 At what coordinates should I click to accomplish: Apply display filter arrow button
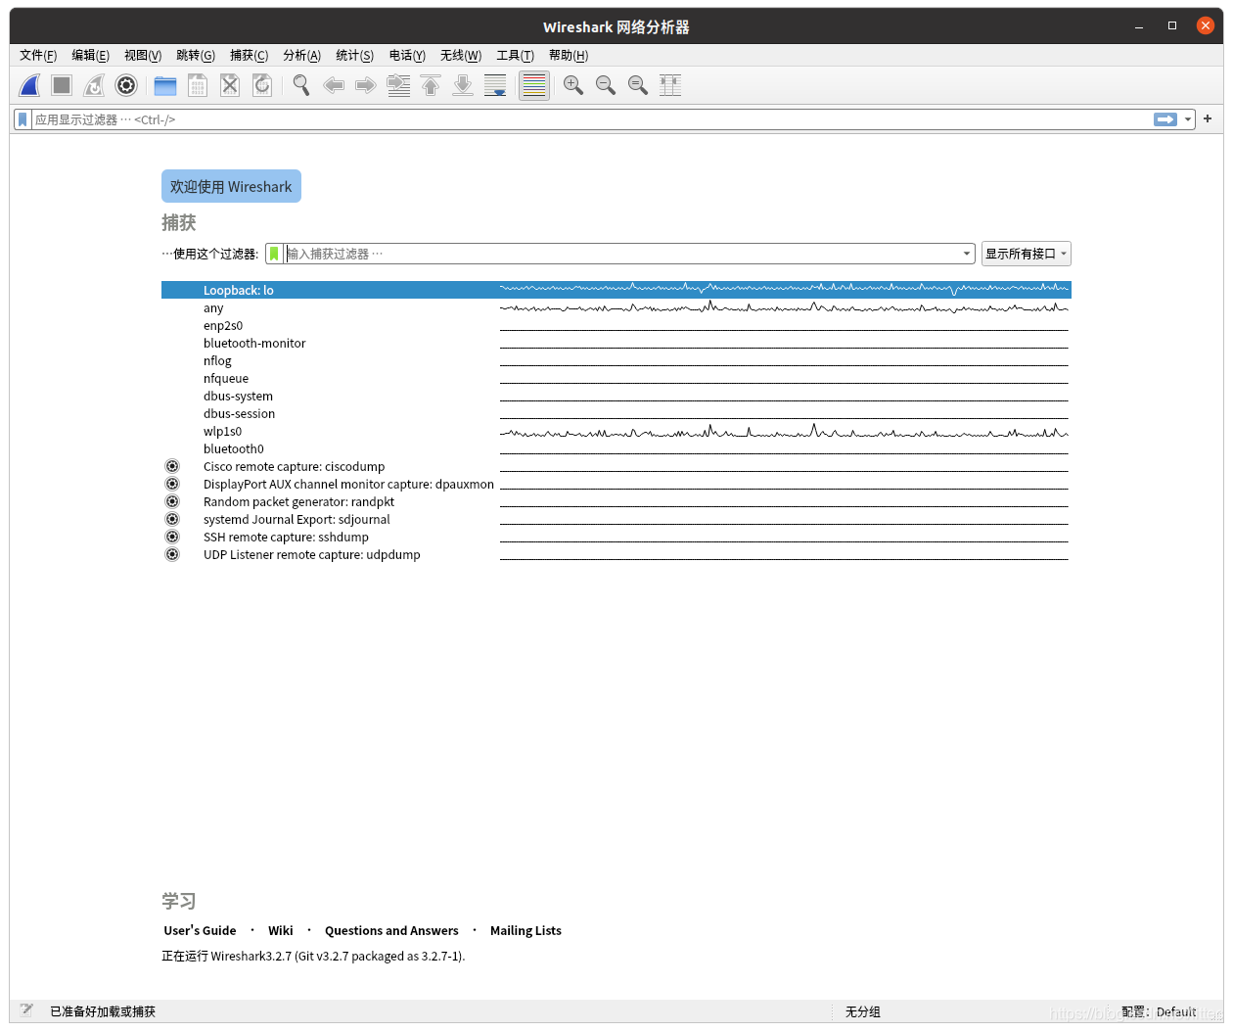click(x=1165, y=119)
